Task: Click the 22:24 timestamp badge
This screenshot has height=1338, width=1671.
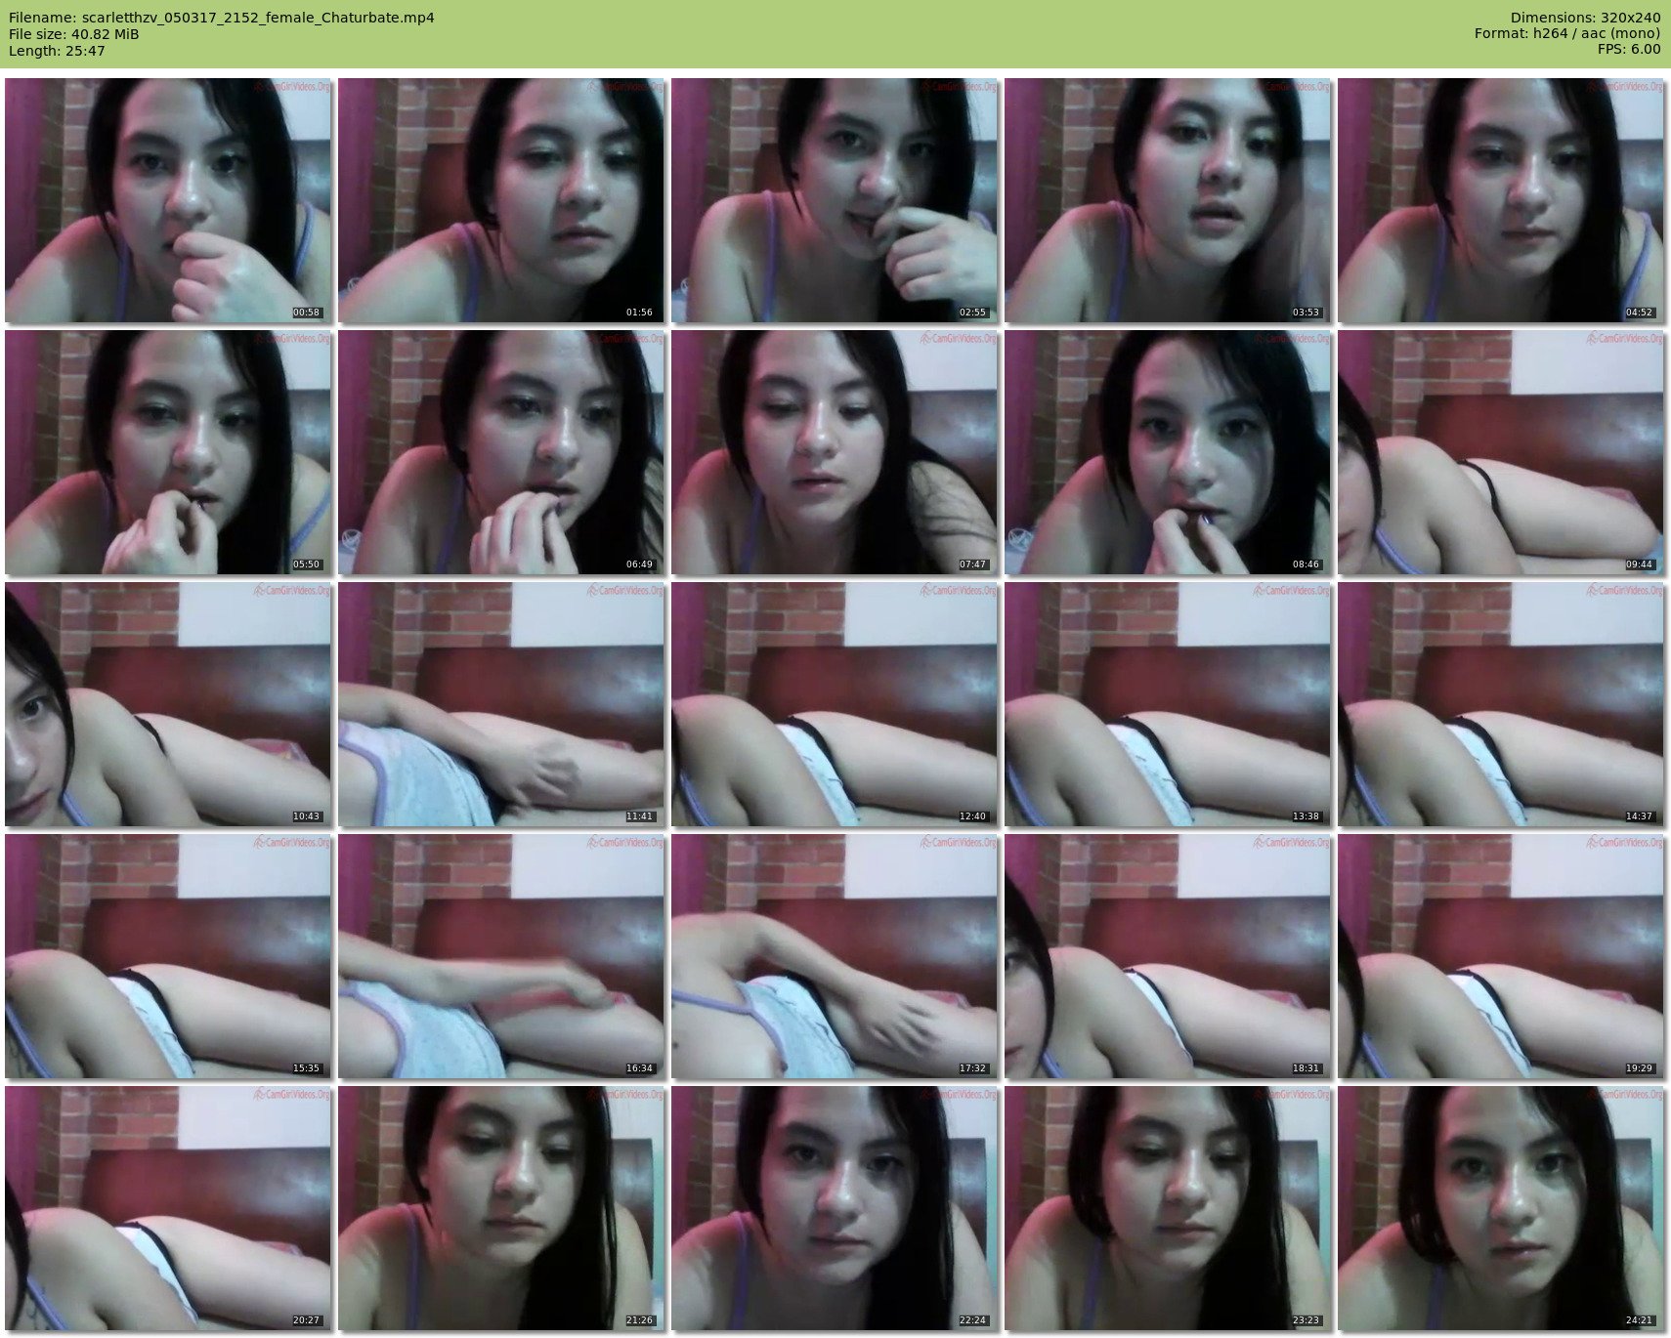Action: [971, 1320]
